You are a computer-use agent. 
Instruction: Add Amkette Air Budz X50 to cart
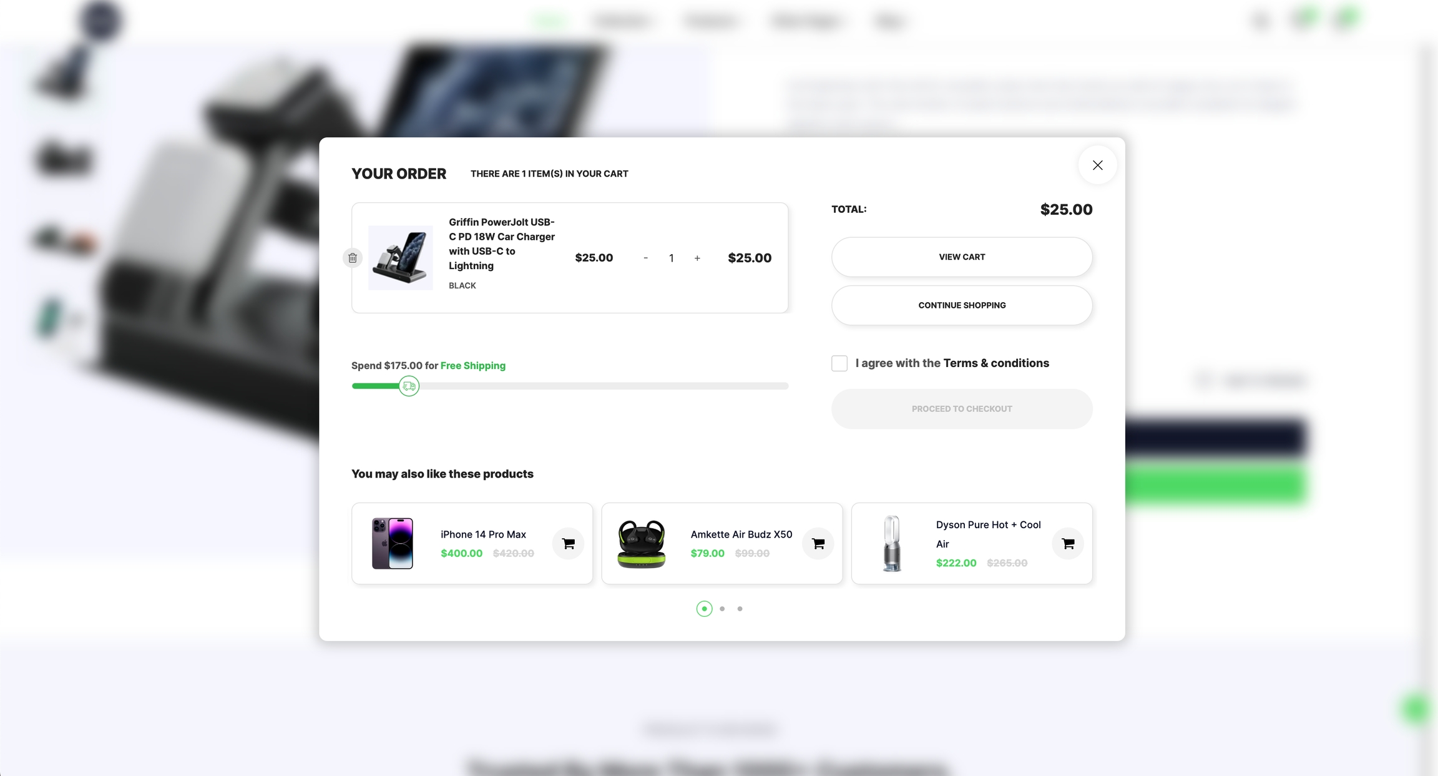click(x=818, y=544)
